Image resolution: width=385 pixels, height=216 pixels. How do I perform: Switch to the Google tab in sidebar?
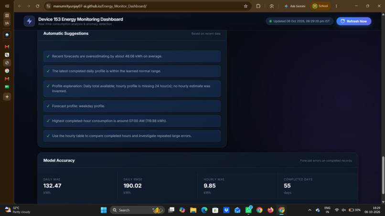(x=7, y=71)
